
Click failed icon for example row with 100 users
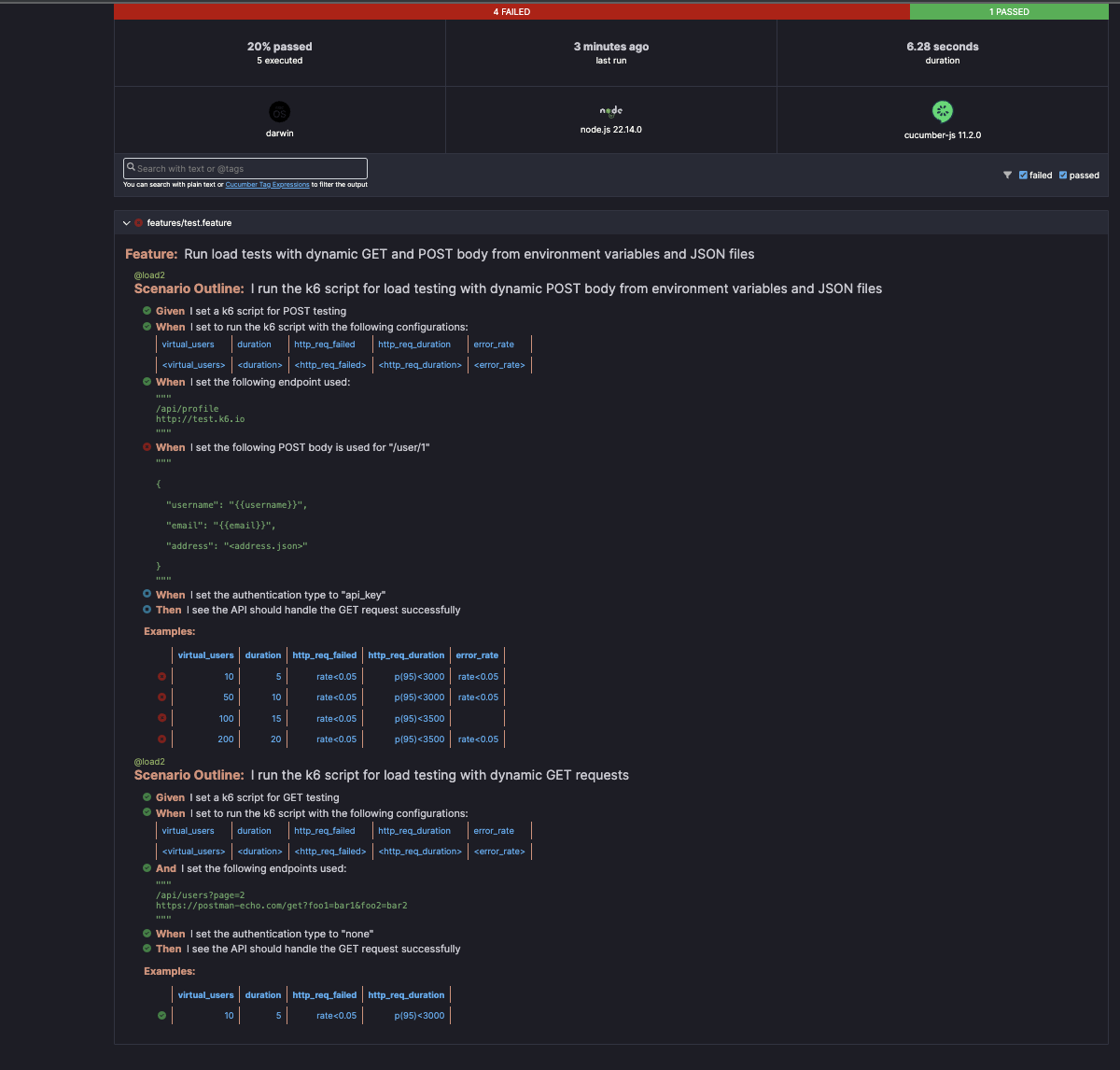pos(161,718)
